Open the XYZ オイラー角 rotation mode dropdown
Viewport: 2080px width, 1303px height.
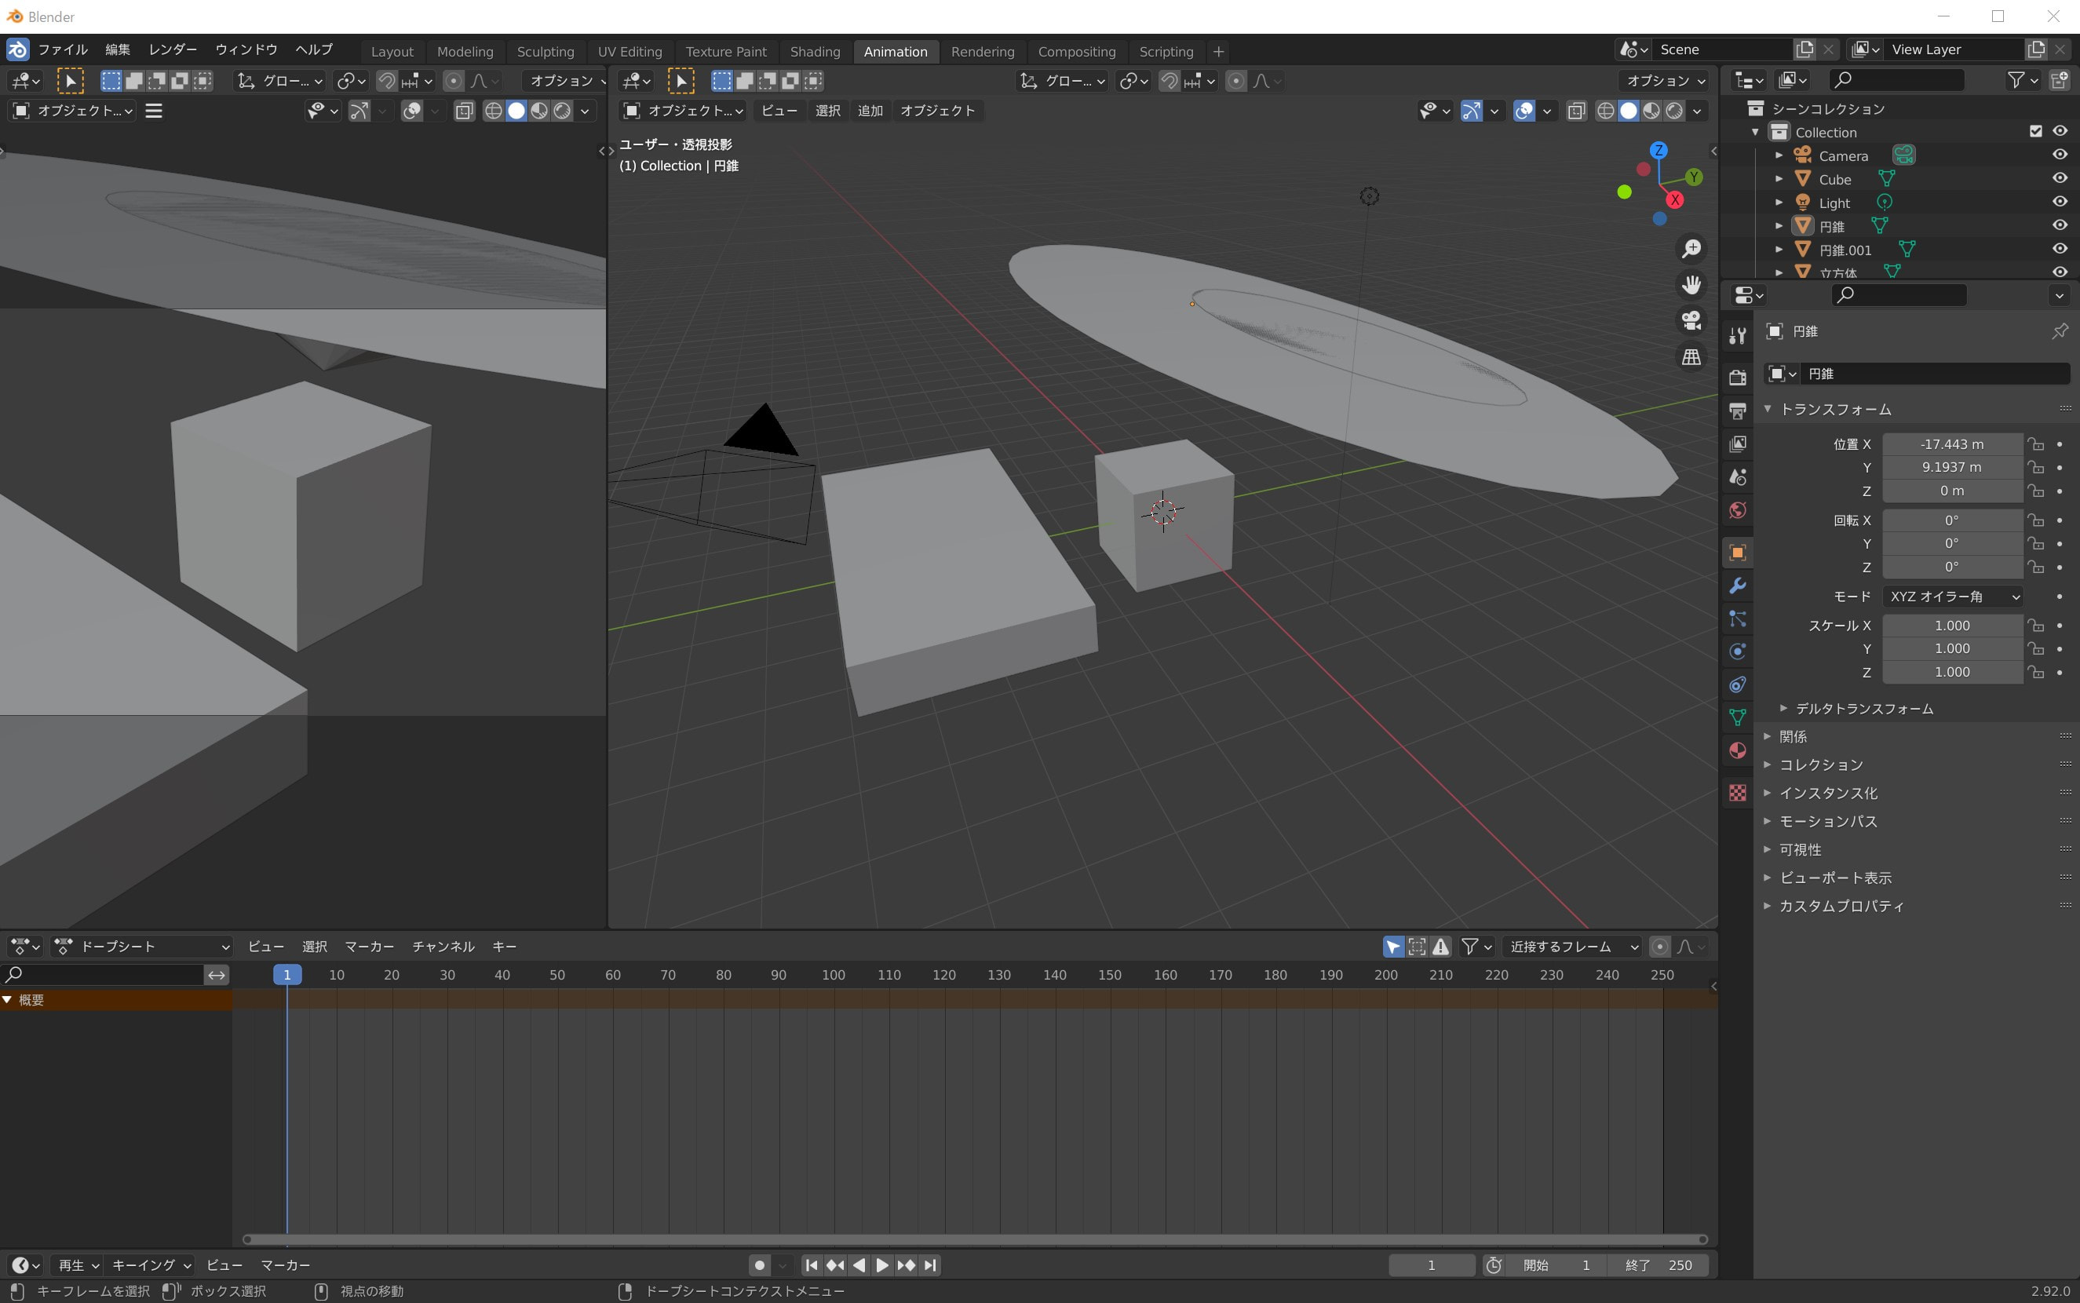pos(1953,597)
